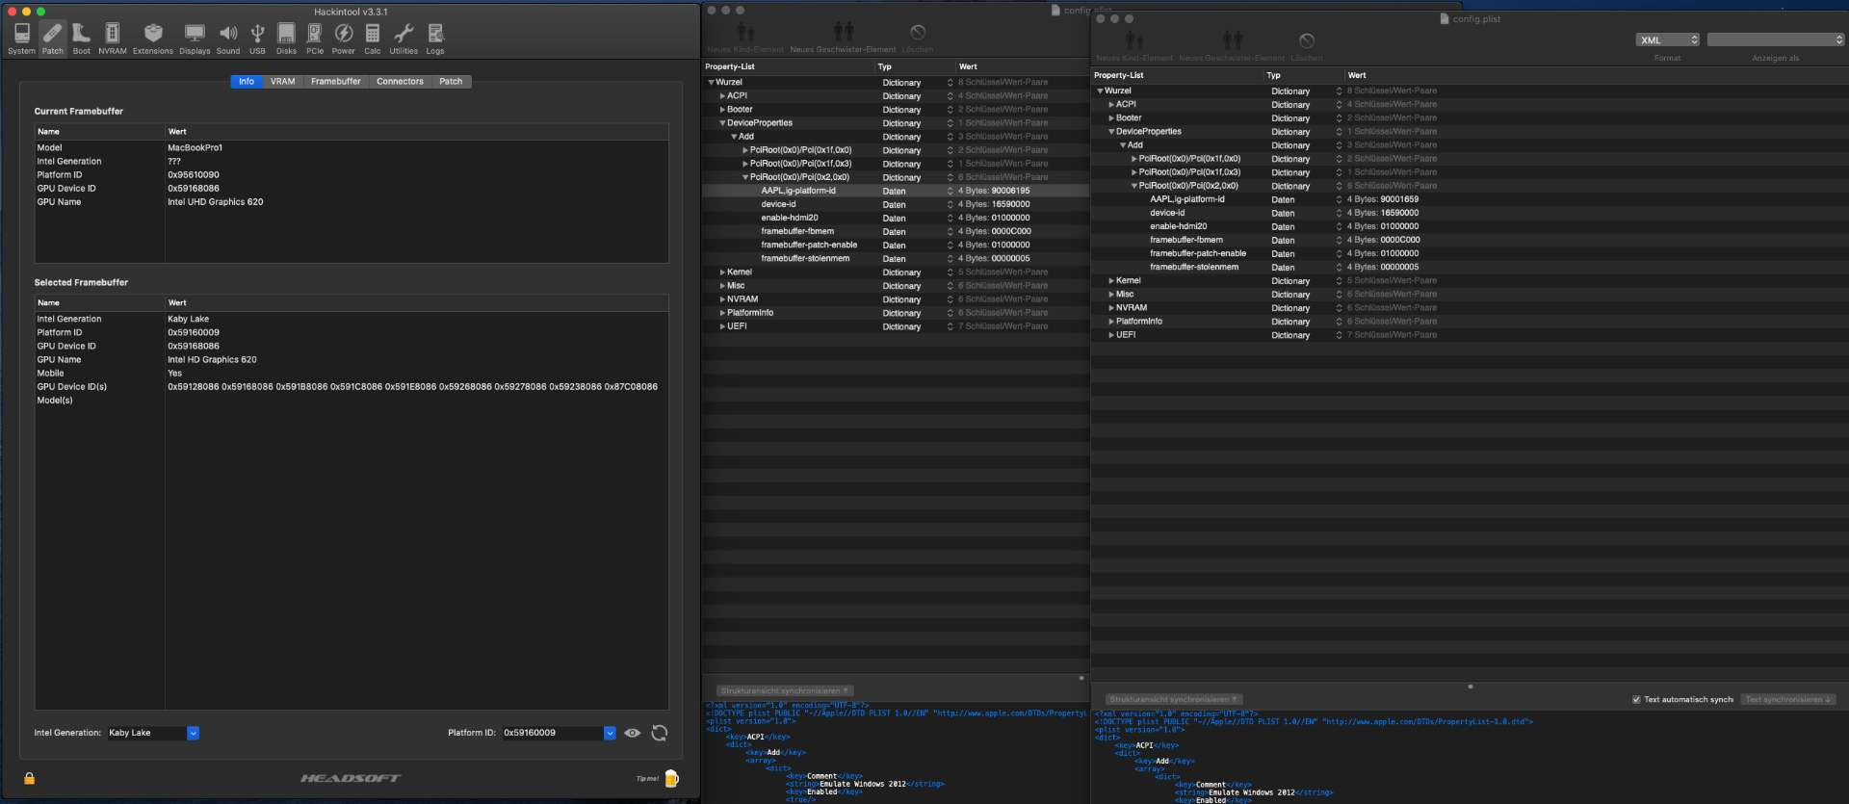Open the PCIe toolbar section
This screenshot has height=804, width=1849.
point(315,39)
